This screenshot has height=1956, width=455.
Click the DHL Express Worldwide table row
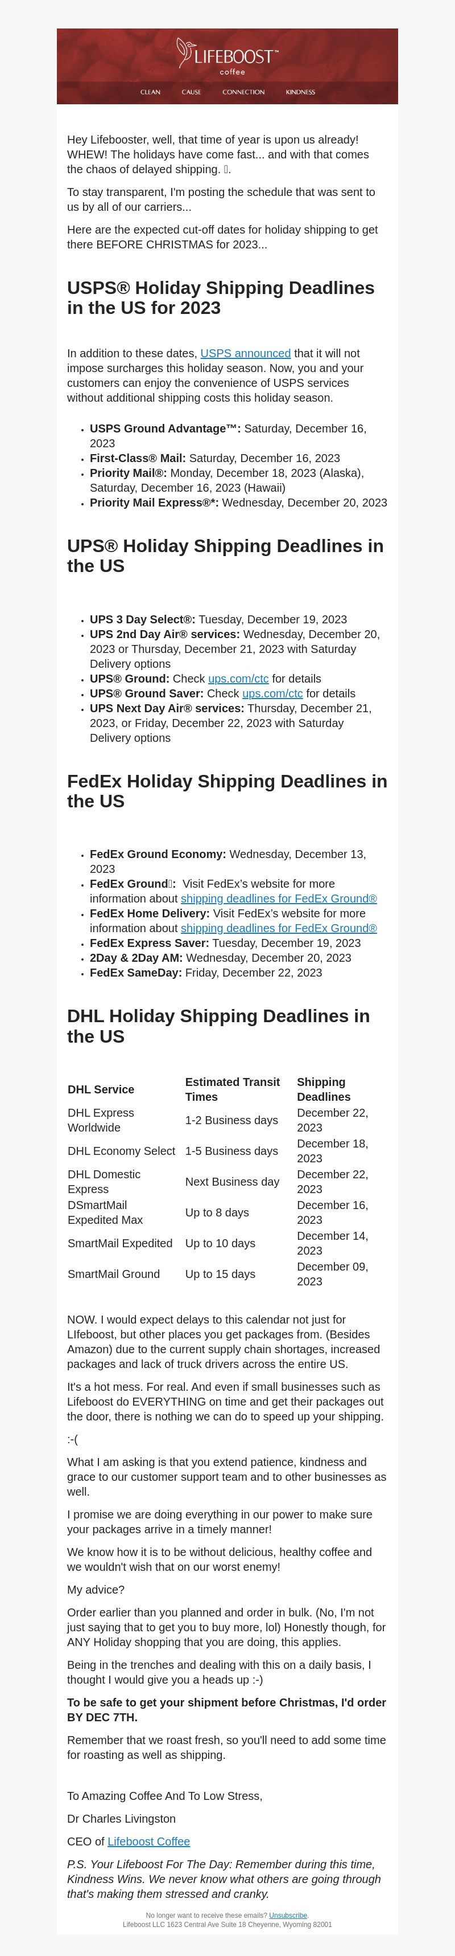pos(227,1120)
